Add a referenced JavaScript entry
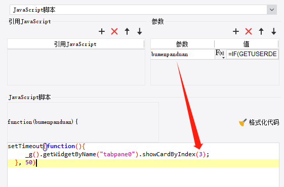The height and width of the screenshot is (187, 284). click(x=102, y=31)
